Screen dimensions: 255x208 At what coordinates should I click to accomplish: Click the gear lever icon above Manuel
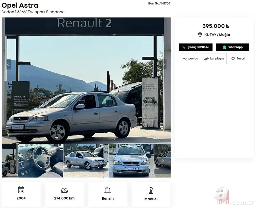[151, 190]
